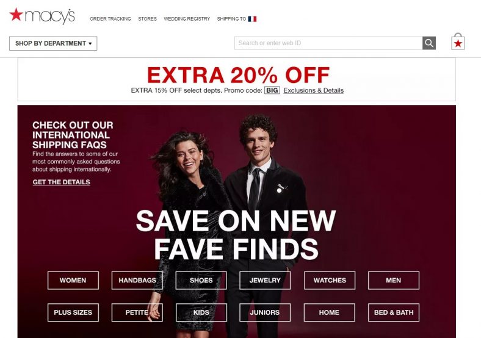Click the Exclusions & Details link
The width and height of the screenshot is (481, 338).
tap(314, 90)
